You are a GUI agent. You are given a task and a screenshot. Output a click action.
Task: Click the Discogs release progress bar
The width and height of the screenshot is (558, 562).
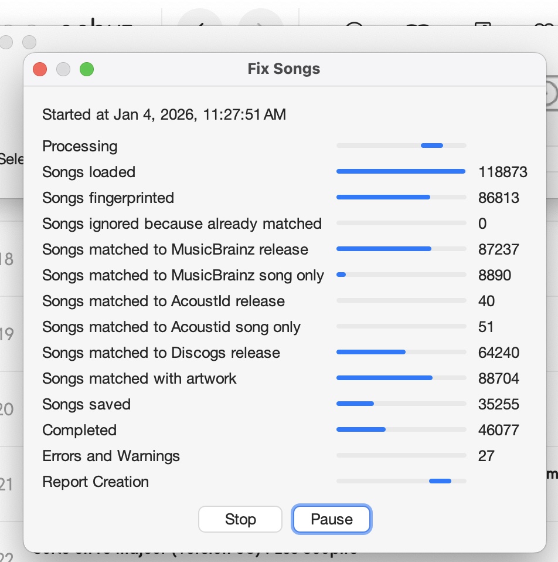[401, 352]
